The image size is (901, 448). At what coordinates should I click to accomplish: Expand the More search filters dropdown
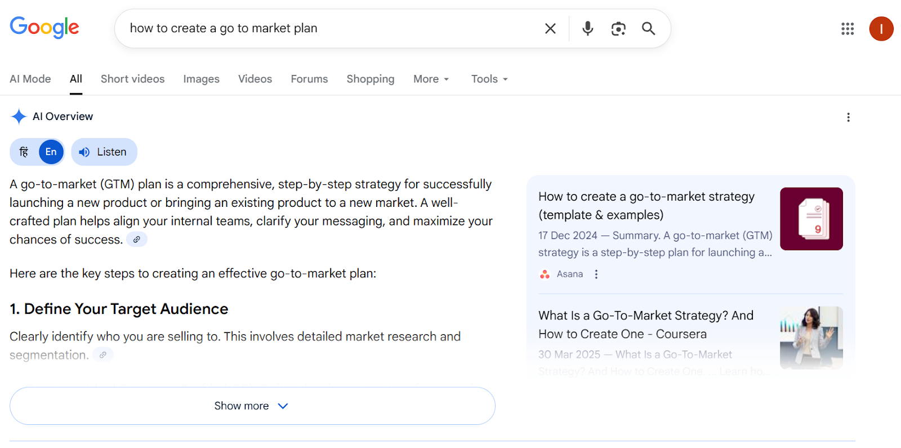(x=431, y=79)
